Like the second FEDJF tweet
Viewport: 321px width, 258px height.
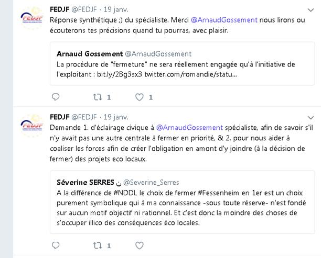pos(140,245)
